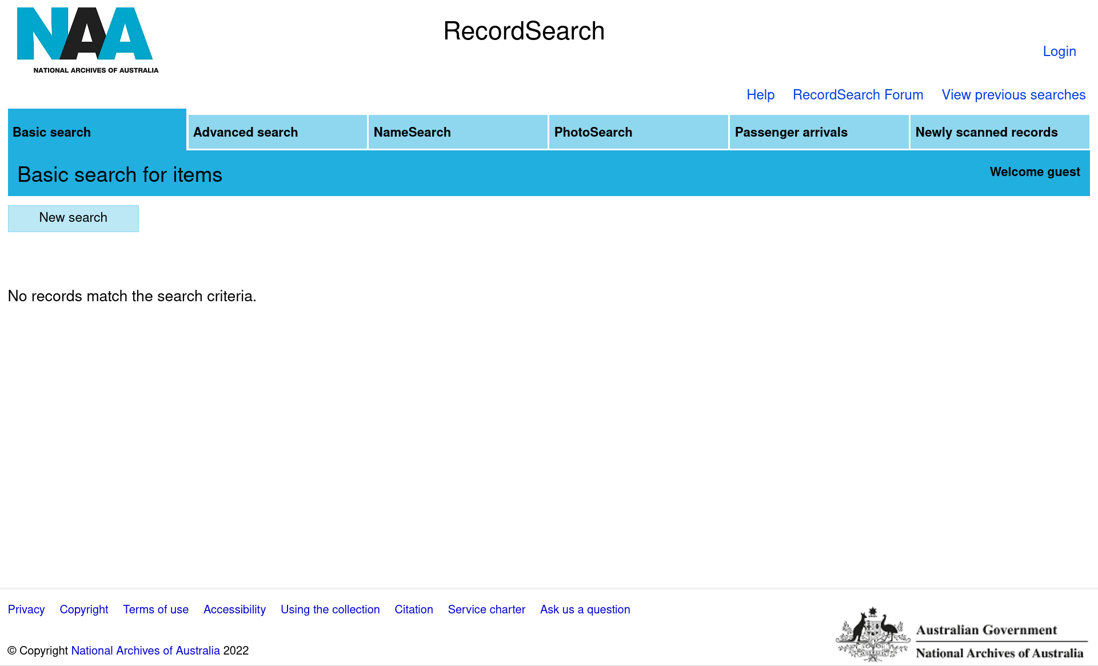Open Newly scanned records tab
Screen dimensions: 1098x666
[x=999, y=132]
